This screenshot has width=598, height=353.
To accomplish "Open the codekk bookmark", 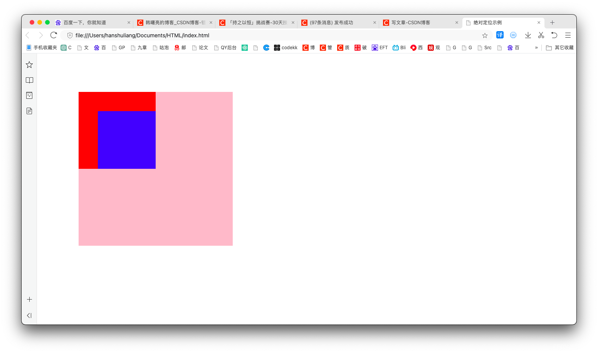I will (286, 48).
